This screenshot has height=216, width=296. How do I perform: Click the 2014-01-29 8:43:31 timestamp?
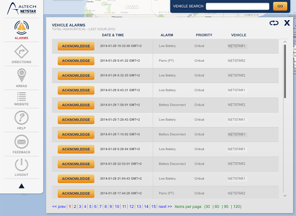click(120, 90)
